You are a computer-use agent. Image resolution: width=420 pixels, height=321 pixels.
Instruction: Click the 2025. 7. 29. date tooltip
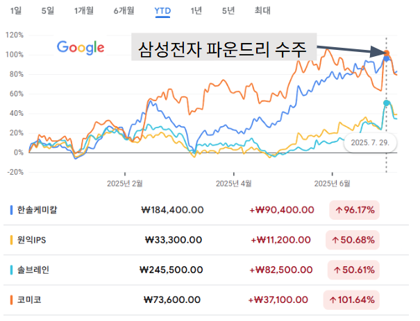click(370, 143)
